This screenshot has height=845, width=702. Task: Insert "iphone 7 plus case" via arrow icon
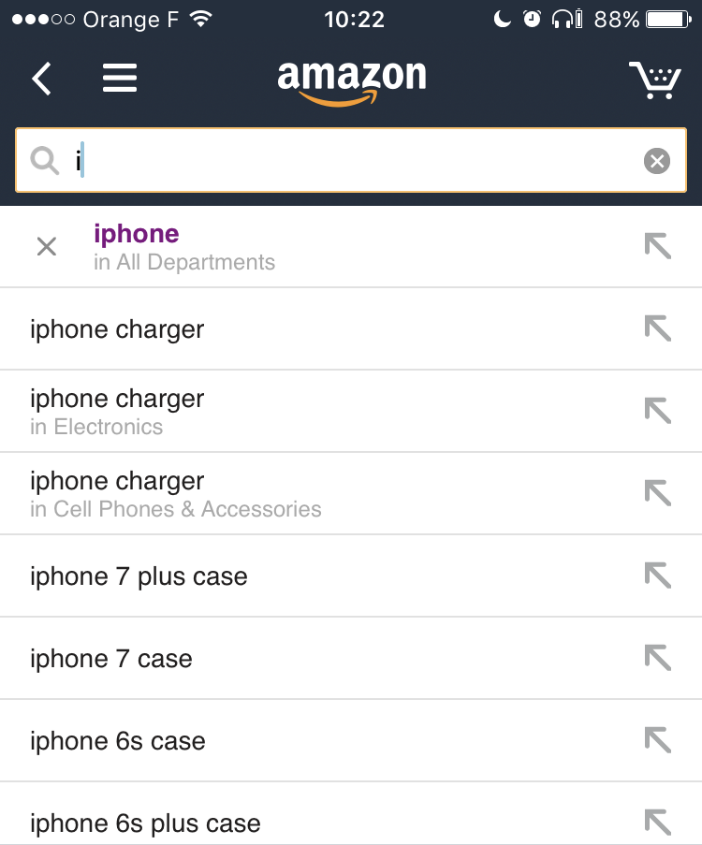[658, 575]
